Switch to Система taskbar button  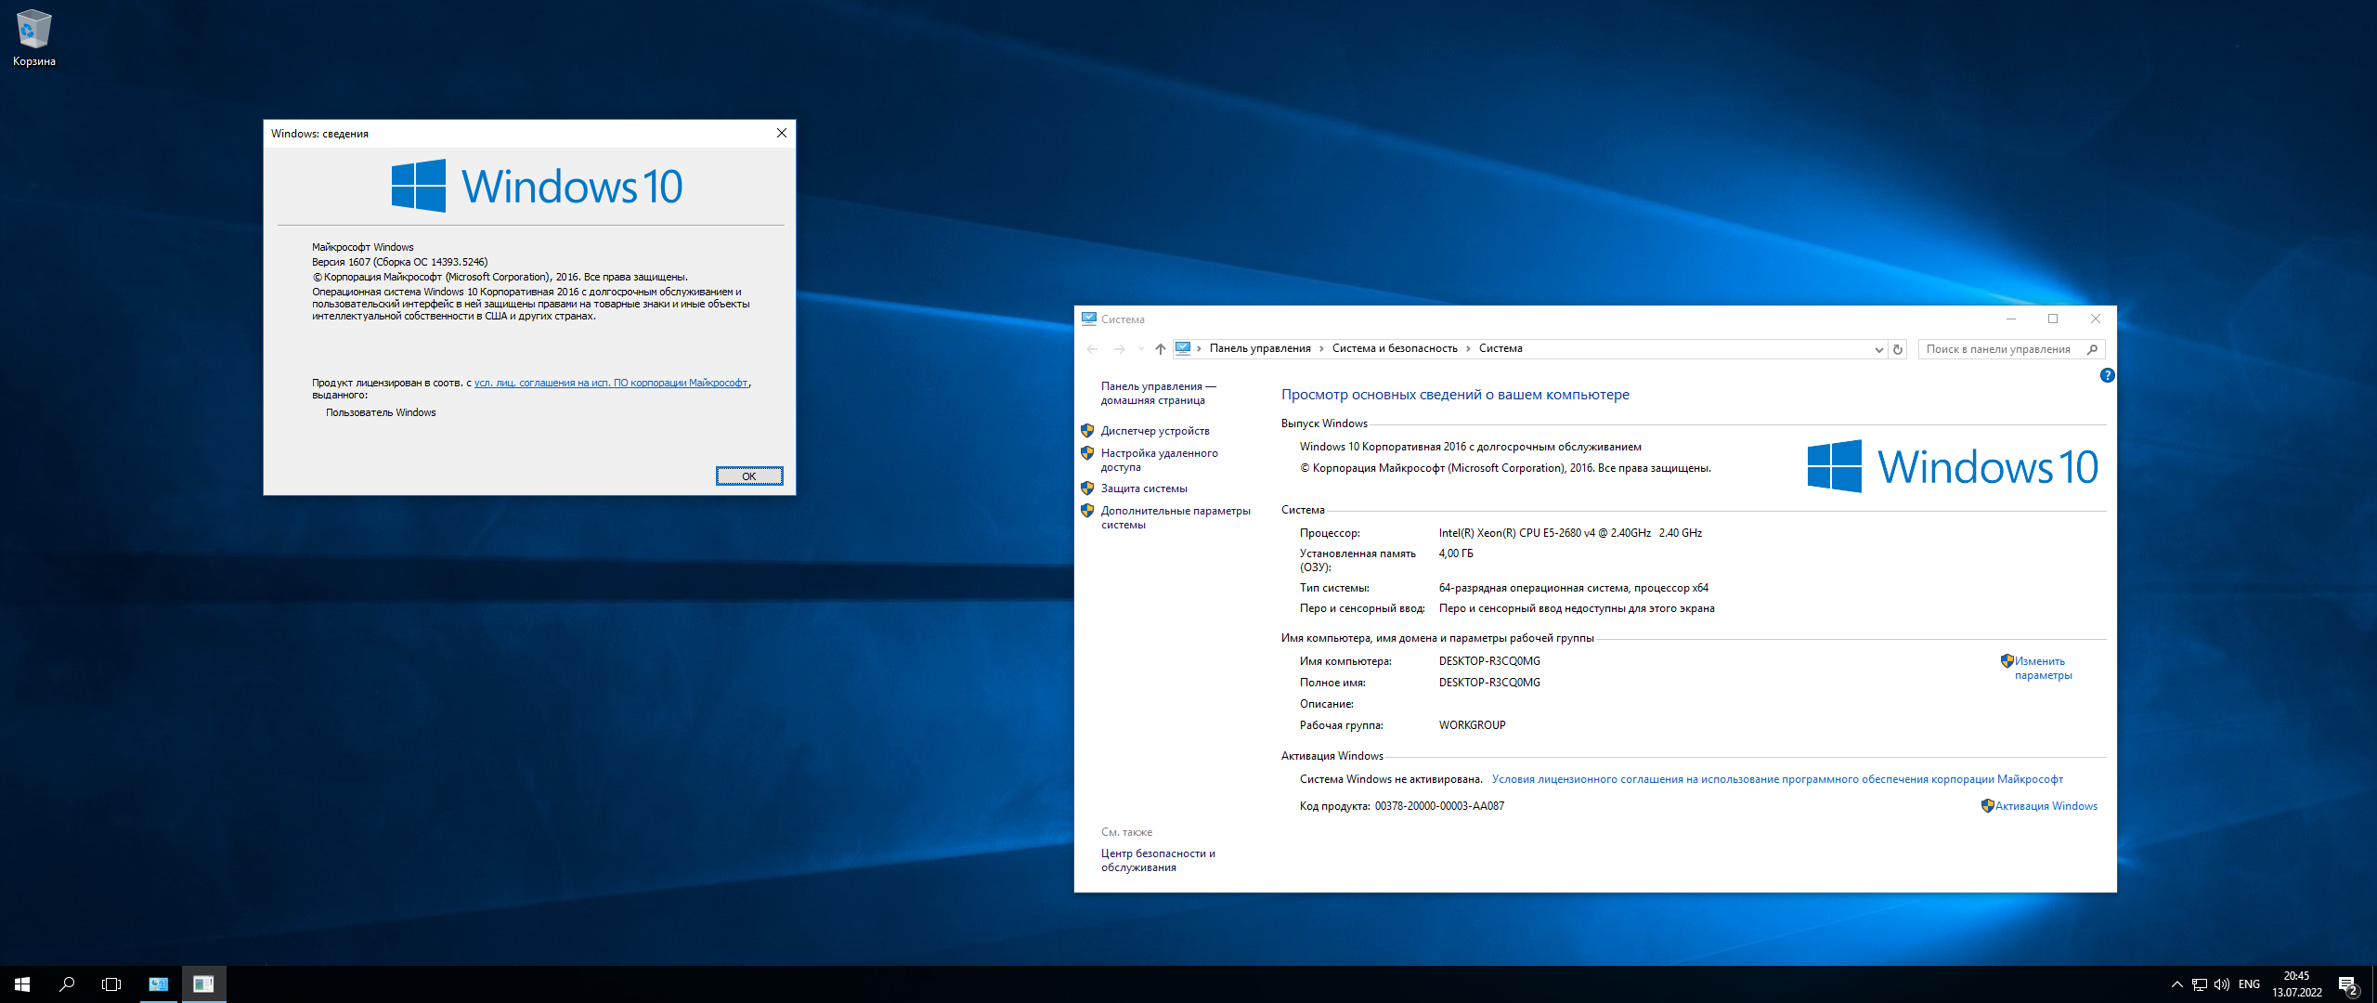click(159, 984)
